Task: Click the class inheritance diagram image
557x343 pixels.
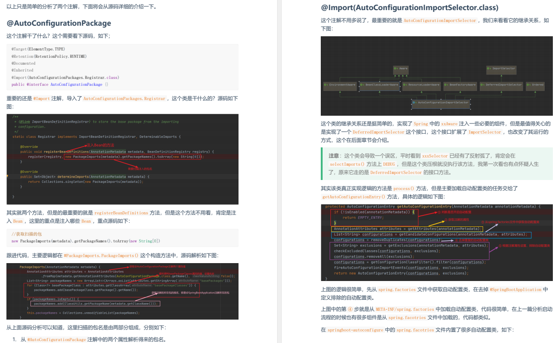Action: pyautogui.click(x=437, y=76)
